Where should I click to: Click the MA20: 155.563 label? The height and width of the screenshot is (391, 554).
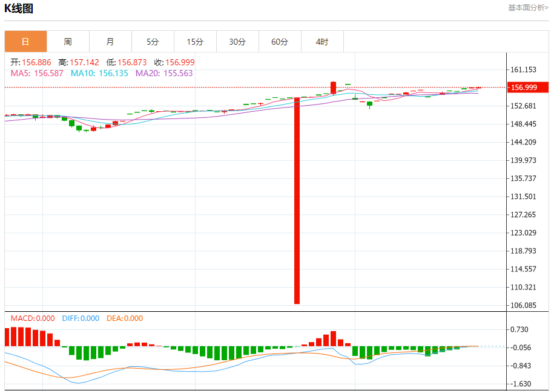tap(164, 73)
